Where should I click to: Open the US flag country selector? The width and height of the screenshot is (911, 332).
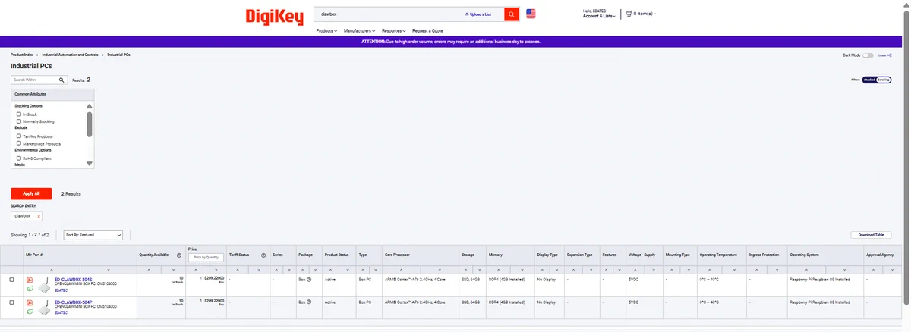tap(531, 14)
